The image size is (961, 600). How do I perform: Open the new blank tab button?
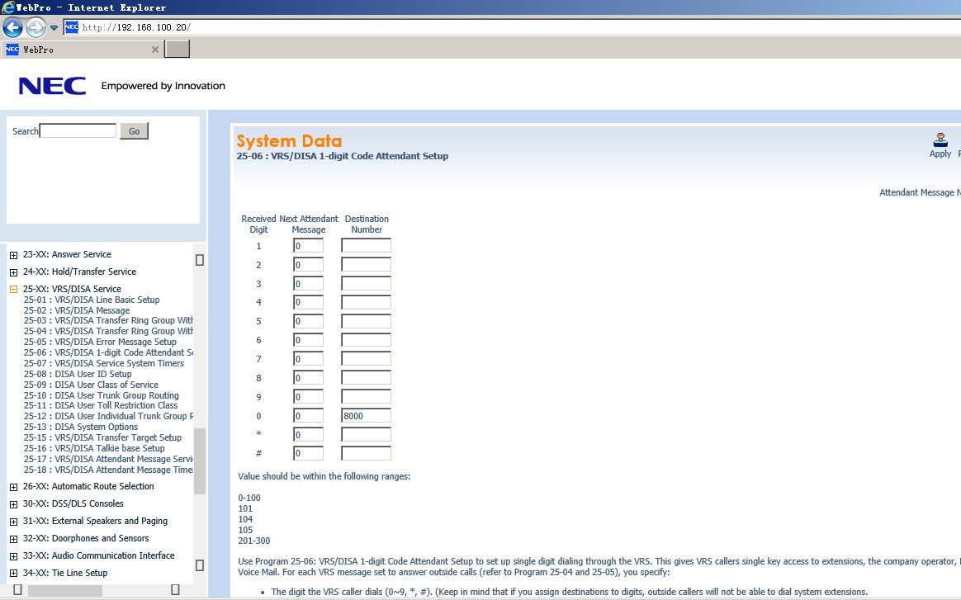tap(178, 50)
